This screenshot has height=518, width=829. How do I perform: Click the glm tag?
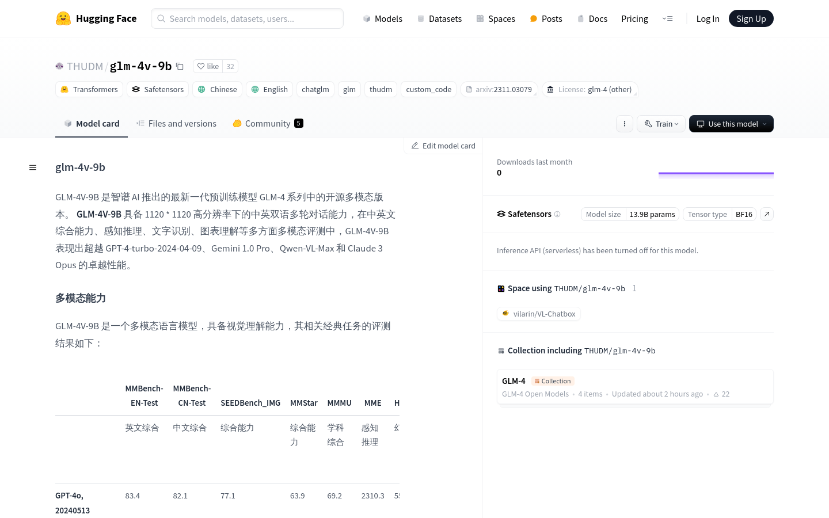point(349,89)
